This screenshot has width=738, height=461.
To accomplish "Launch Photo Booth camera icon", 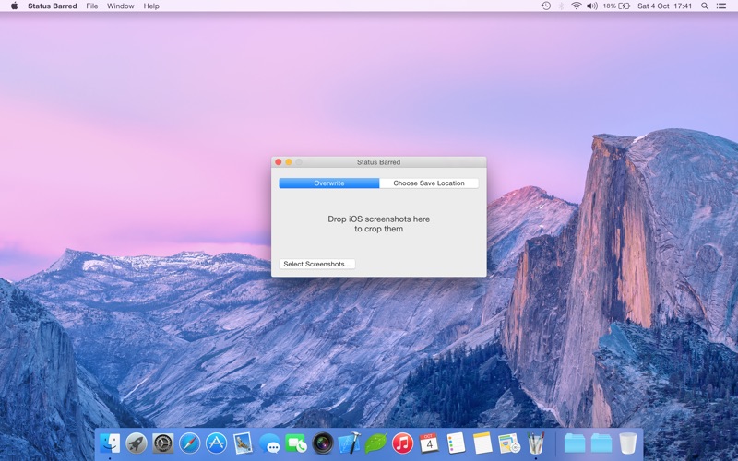I will coord(323,443).
